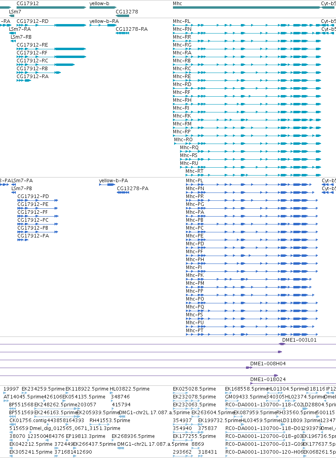
Task: Select the Mhc-RE transcript label
Action: [182, 77]
